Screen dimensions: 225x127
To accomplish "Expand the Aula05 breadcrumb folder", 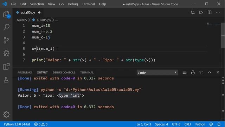I will (22, 20).
